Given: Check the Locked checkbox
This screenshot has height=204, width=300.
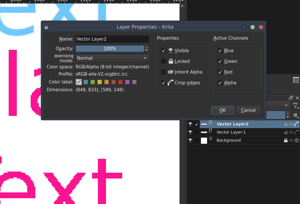Looking at the screenshot, I should pyautogui.click(x=163, y=61).
